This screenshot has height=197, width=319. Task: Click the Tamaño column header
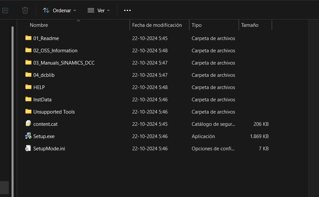click(250, 25)
